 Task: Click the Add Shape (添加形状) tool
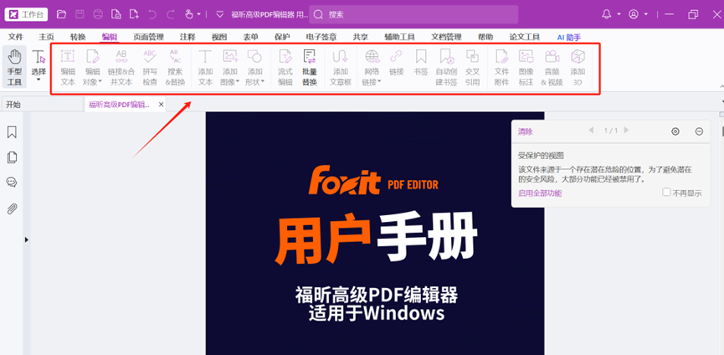255,68
